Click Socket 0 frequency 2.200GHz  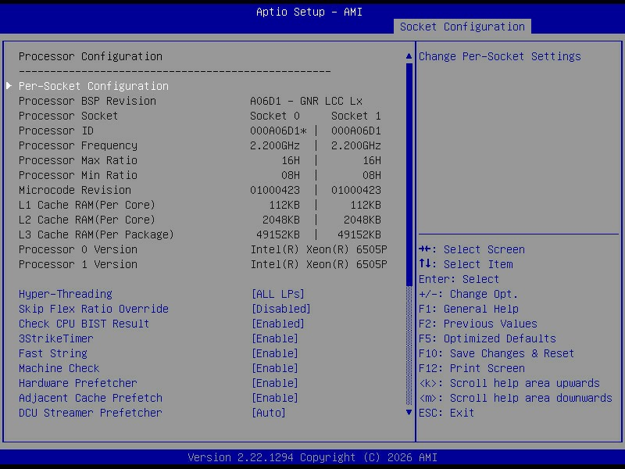(275, 145)
